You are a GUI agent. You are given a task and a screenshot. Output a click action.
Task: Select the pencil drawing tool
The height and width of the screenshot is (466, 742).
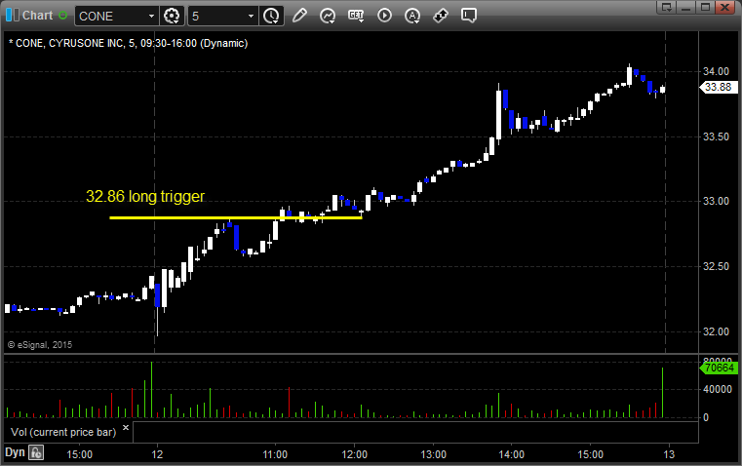299,16
